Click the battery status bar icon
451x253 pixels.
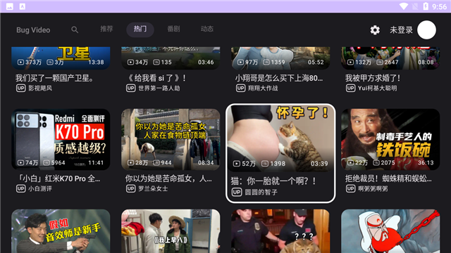(x=426, y=6)
